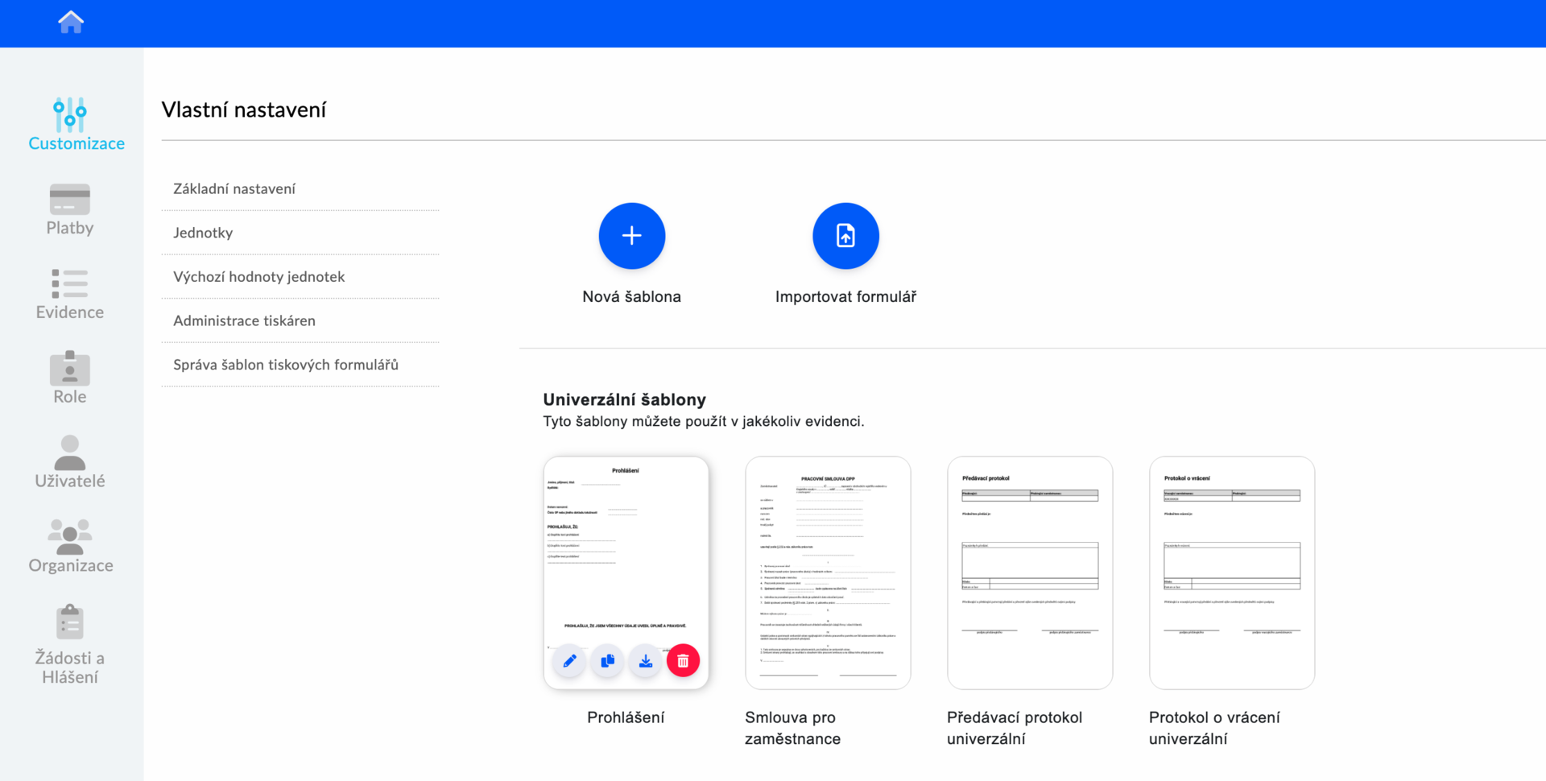
Task: Select the Předávací protokol univerzální thumbnail
Action: 1030,572
